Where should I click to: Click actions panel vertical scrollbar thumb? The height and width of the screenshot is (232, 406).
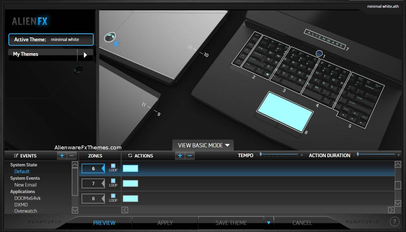point(398,185)
